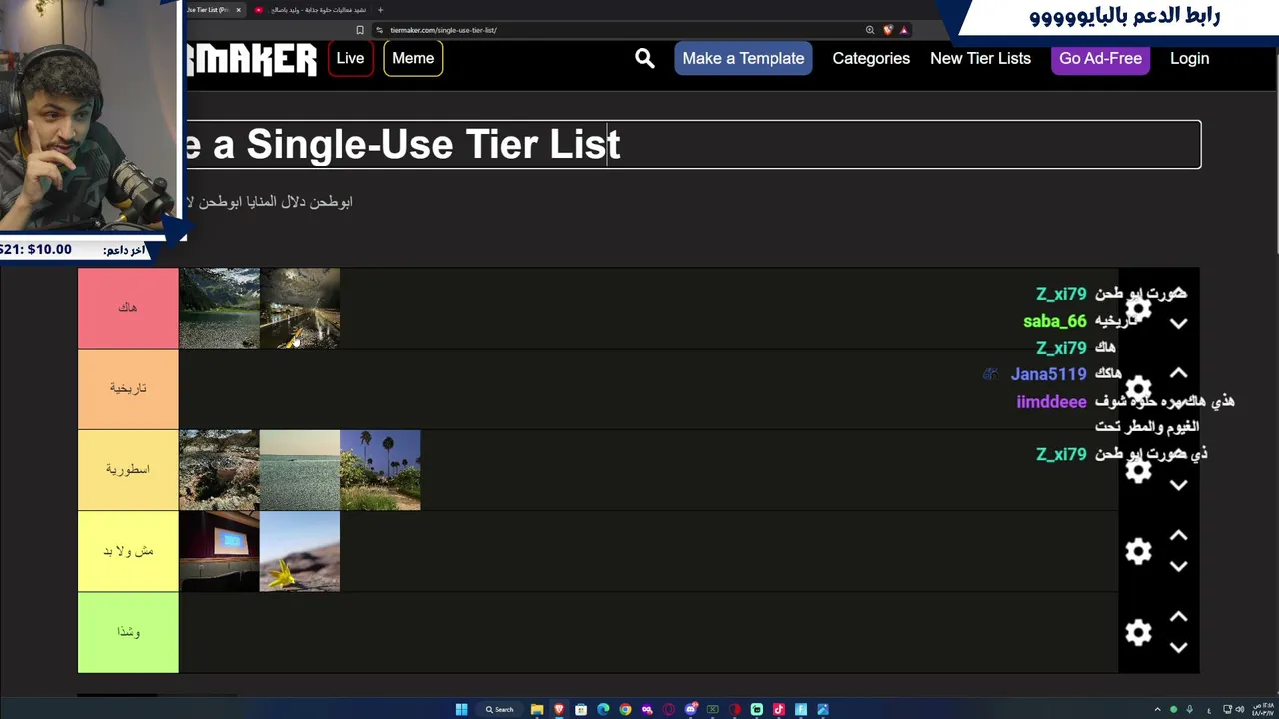This screenshot has height=719, width=1279.
Task: Edit the pink هاك tier label
Action: click(128, 308)
